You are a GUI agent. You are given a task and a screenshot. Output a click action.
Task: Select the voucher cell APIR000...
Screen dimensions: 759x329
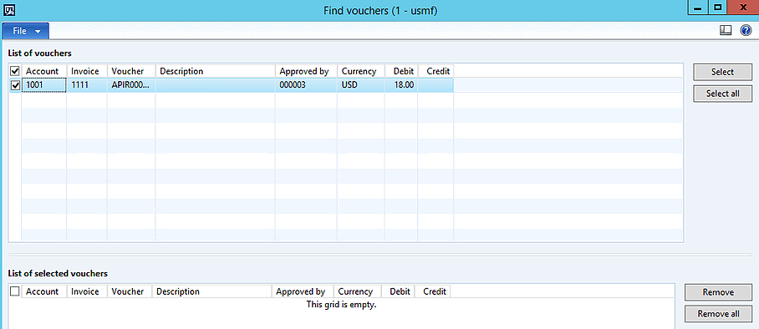131,86
